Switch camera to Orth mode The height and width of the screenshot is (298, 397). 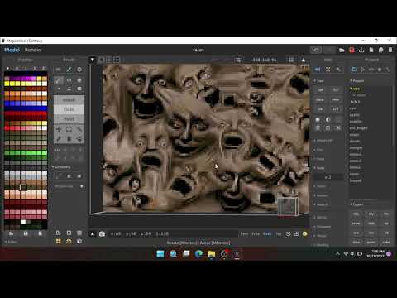[267, 234]
